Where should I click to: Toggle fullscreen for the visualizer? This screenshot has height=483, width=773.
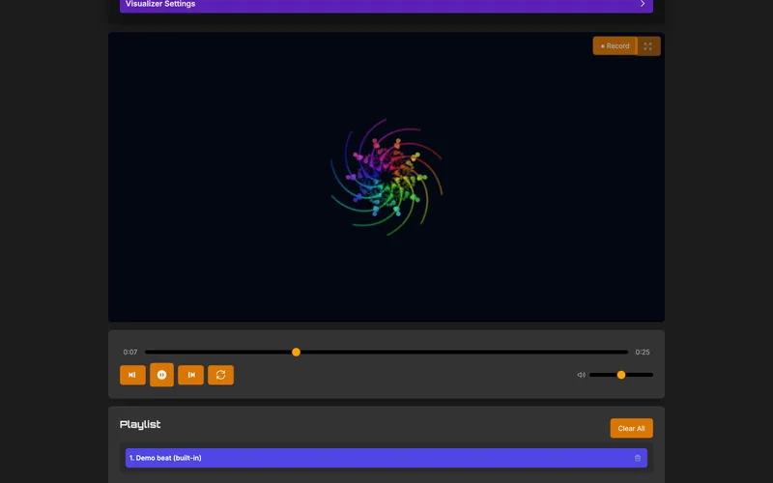tap(647, 46)
